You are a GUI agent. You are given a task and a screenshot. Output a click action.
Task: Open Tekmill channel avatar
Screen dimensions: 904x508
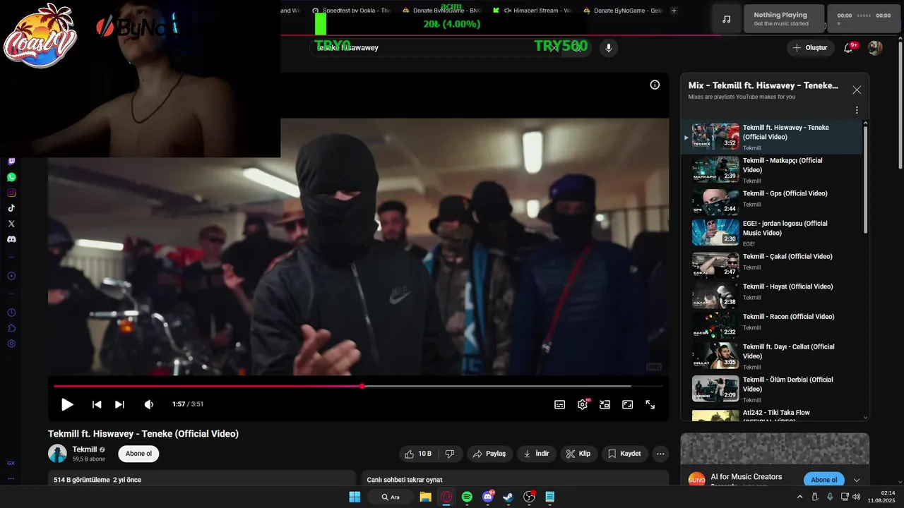57,454
